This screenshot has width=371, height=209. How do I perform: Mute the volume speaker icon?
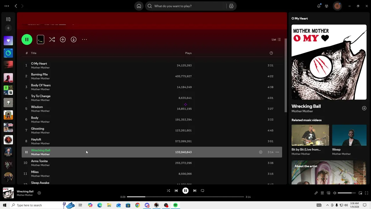[334, 193]
